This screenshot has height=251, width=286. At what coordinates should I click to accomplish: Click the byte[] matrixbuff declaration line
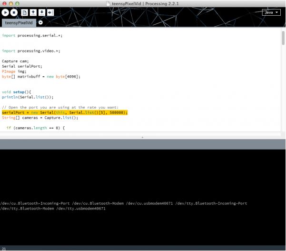pos(41,76)
